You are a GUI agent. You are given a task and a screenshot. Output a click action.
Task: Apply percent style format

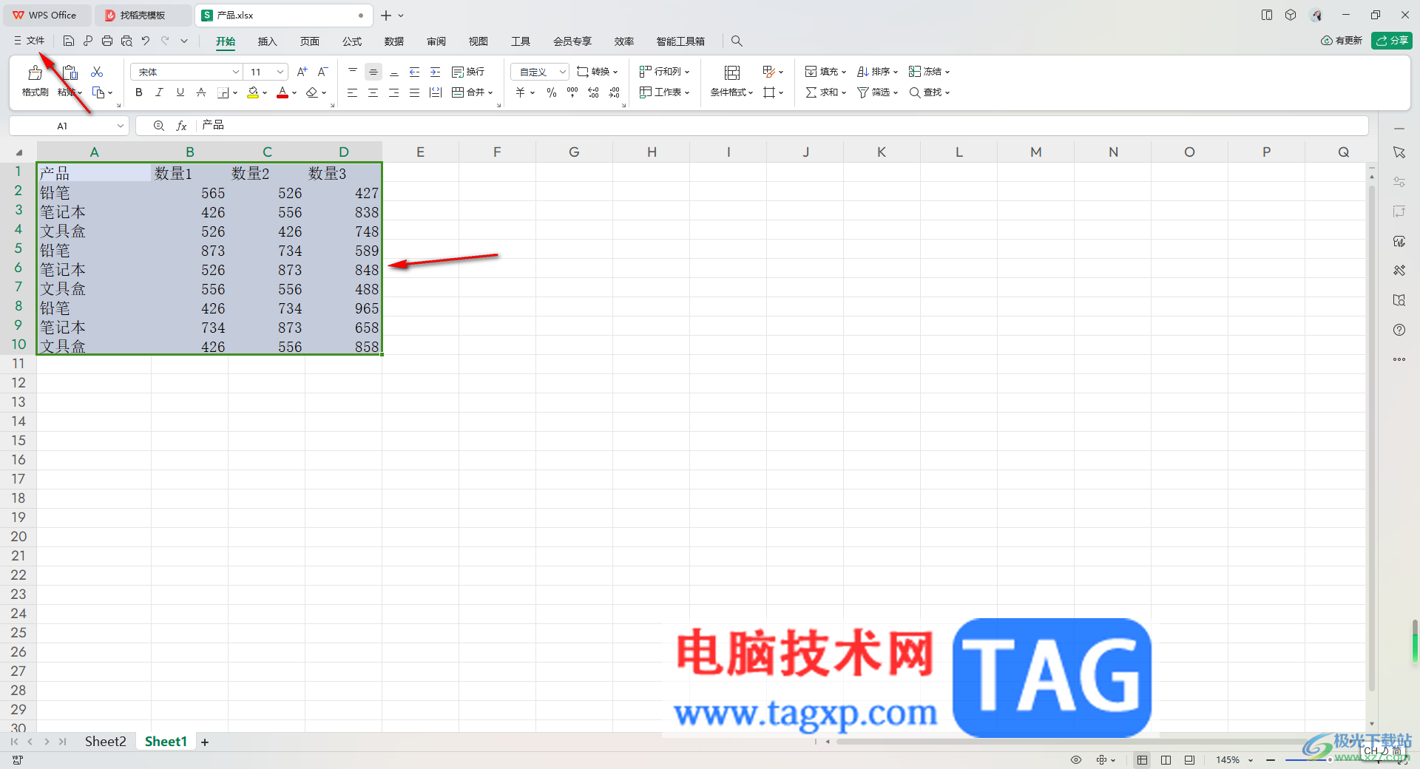552,92
